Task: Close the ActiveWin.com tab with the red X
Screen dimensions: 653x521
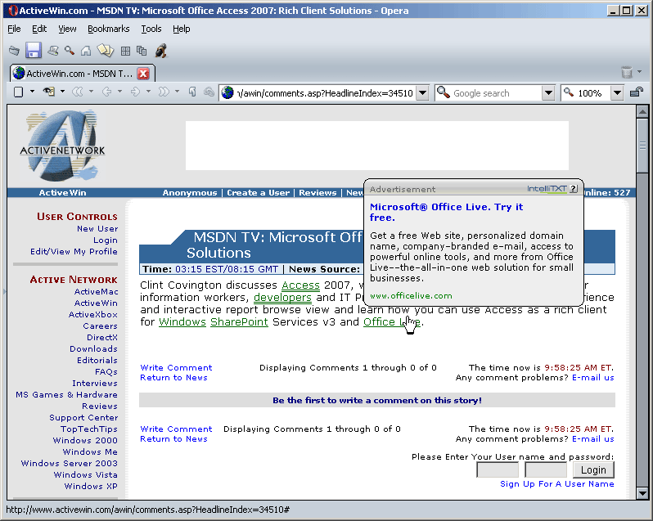Action: coord(143,74)
